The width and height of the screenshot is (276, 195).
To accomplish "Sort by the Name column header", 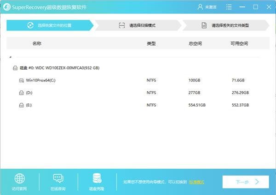I will 36,44.
